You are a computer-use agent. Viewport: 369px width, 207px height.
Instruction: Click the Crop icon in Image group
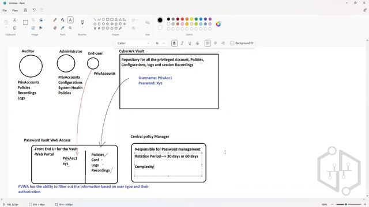(x=33, y=20)
